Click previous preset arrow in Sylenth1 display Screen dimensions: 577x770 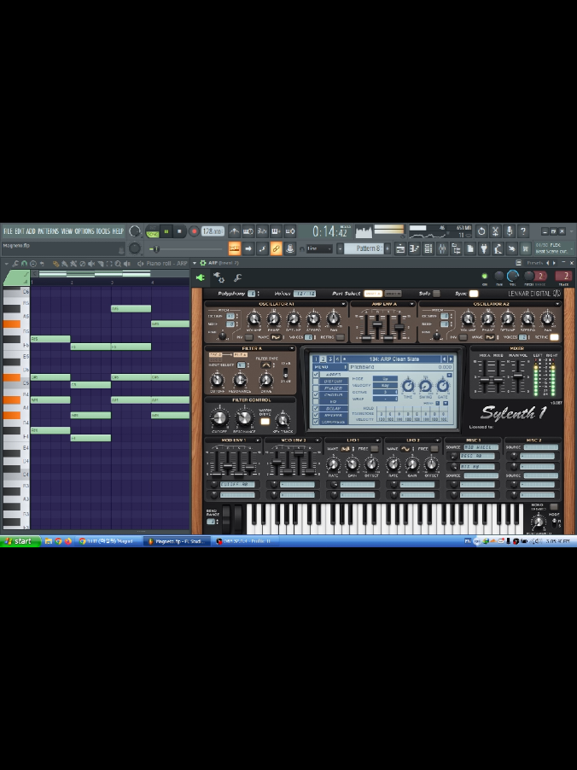(x=445, y=359)
